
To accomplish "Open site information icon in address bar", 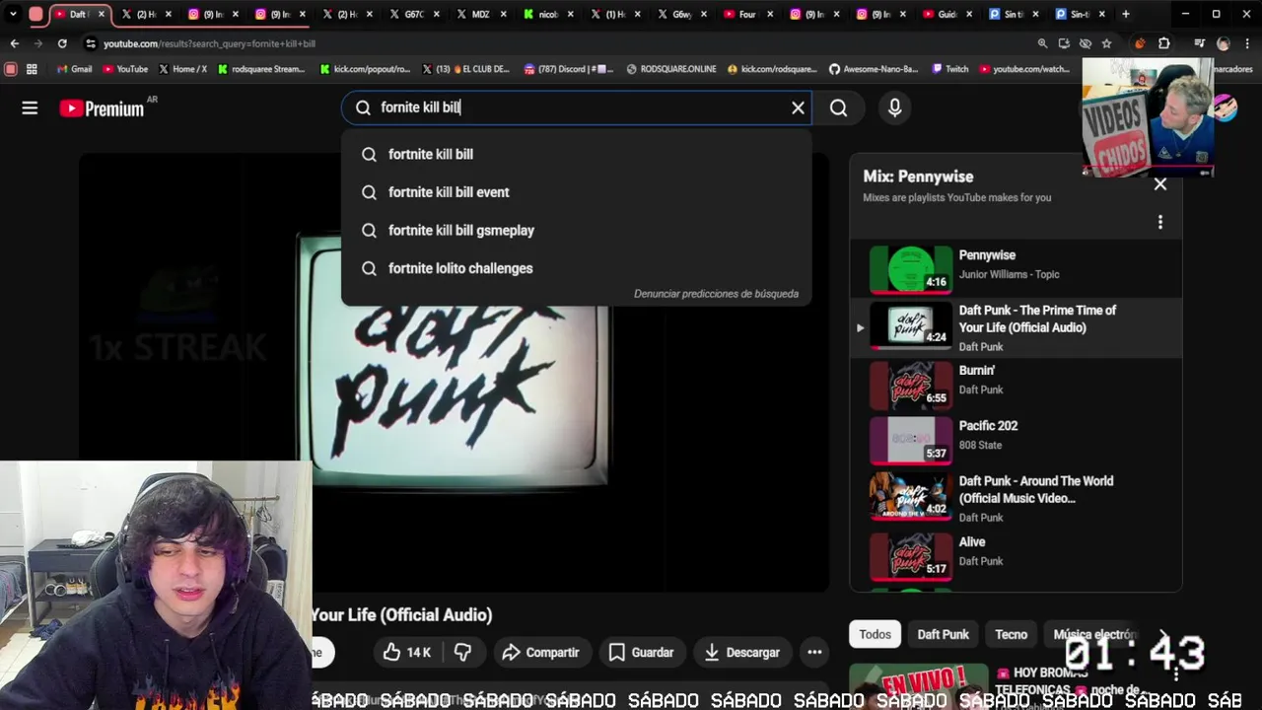I will coord(91,43).
